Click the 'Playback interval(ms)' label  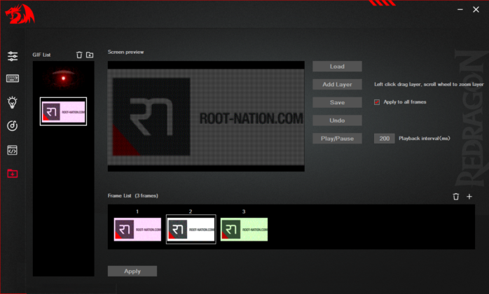(425, 139)
